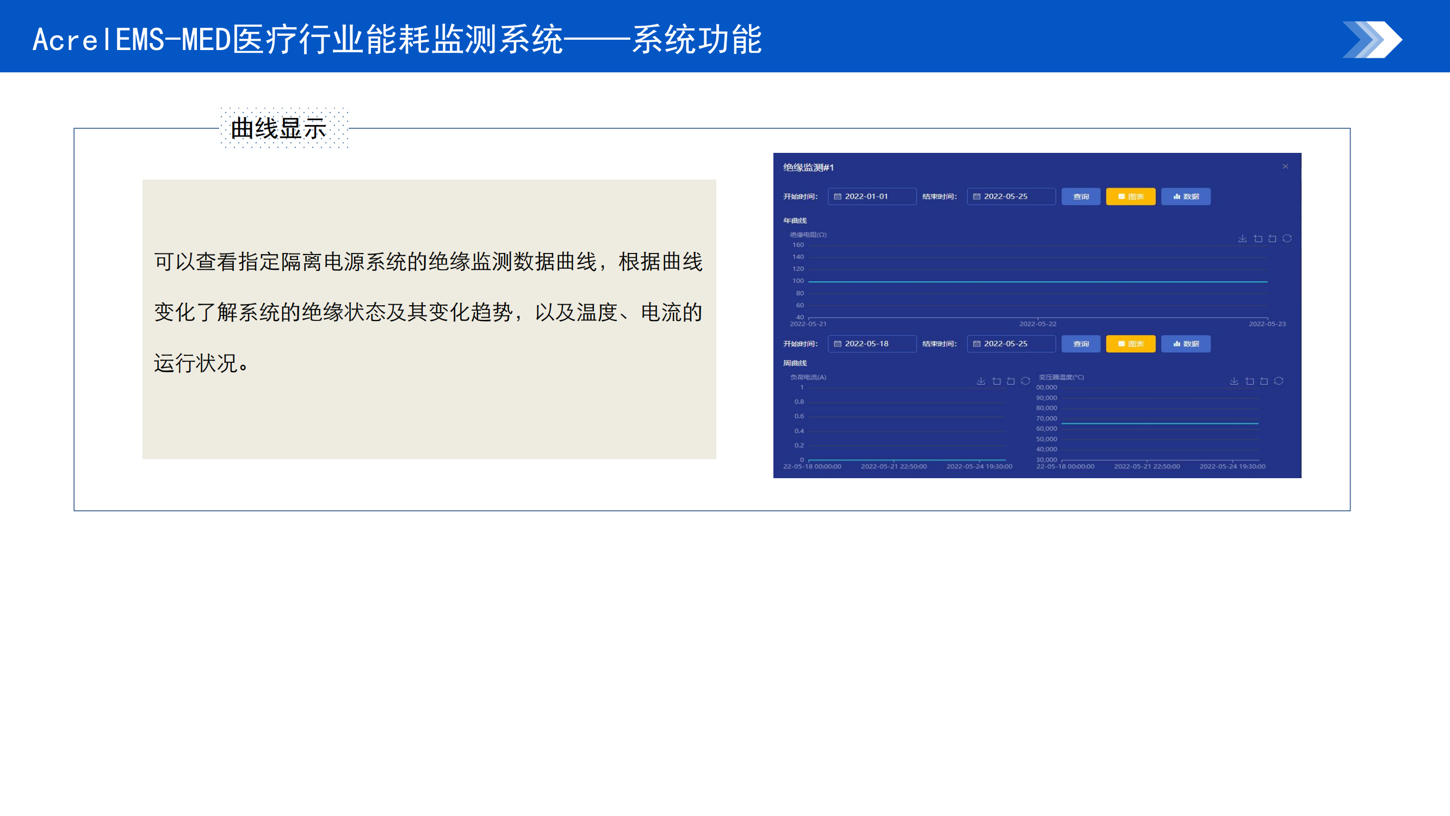Click 查询 button in the 周曲线 row

coord(1081,343)
